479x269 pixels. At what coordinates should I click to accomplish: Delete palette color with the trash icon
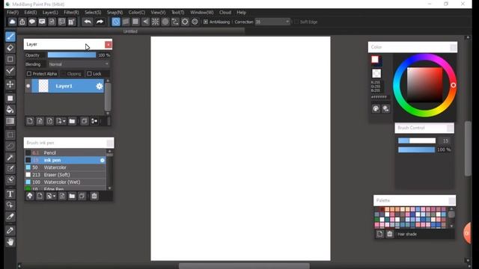[389, 234]
